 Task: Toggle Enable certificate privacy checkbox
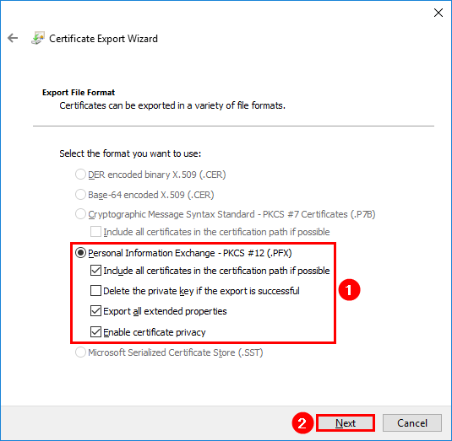point(95,331)
